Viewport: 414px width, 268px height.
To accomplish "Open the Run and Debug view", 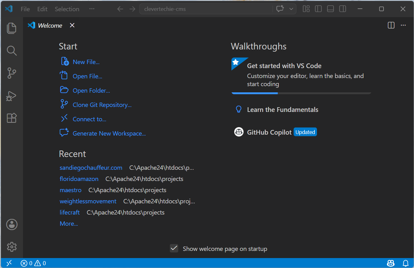I will point(12,96).
